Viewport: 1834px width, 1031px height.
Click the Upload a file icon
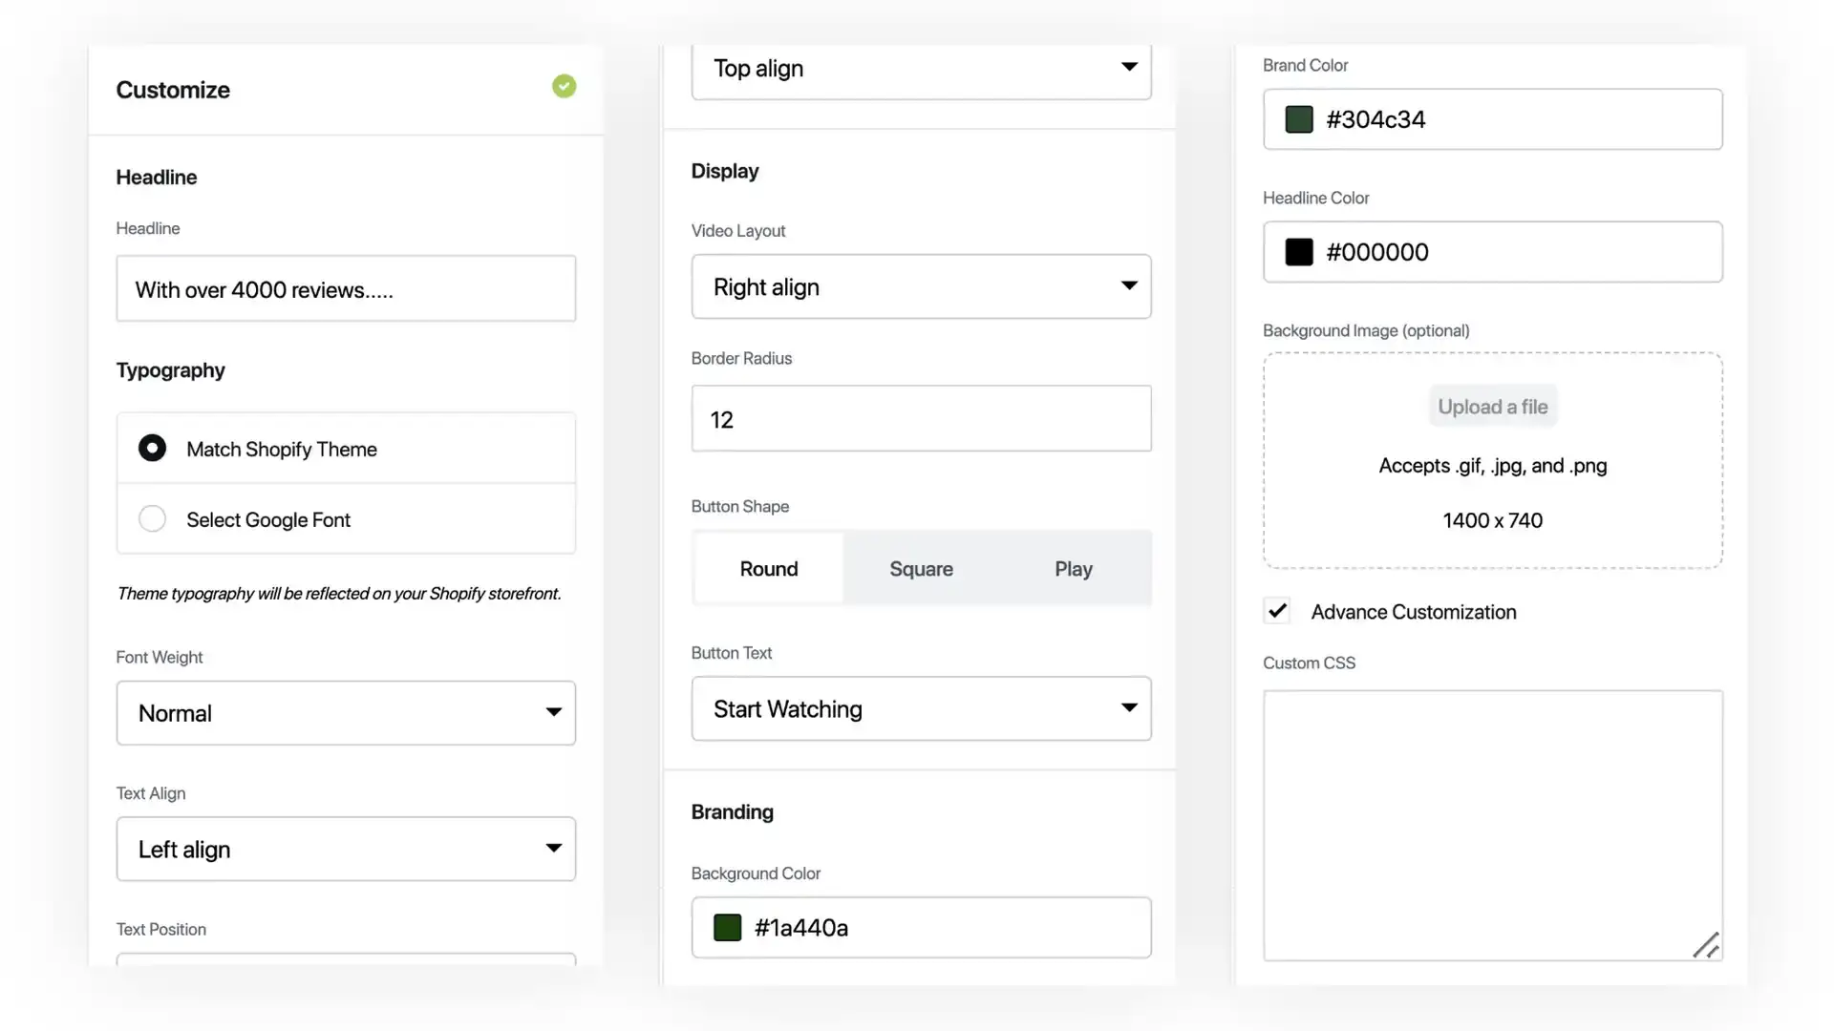pos(1493,407)
